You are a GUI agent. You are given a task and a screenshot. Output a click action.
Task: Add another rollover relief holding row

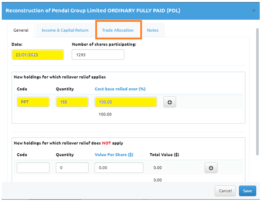(170, 102)
